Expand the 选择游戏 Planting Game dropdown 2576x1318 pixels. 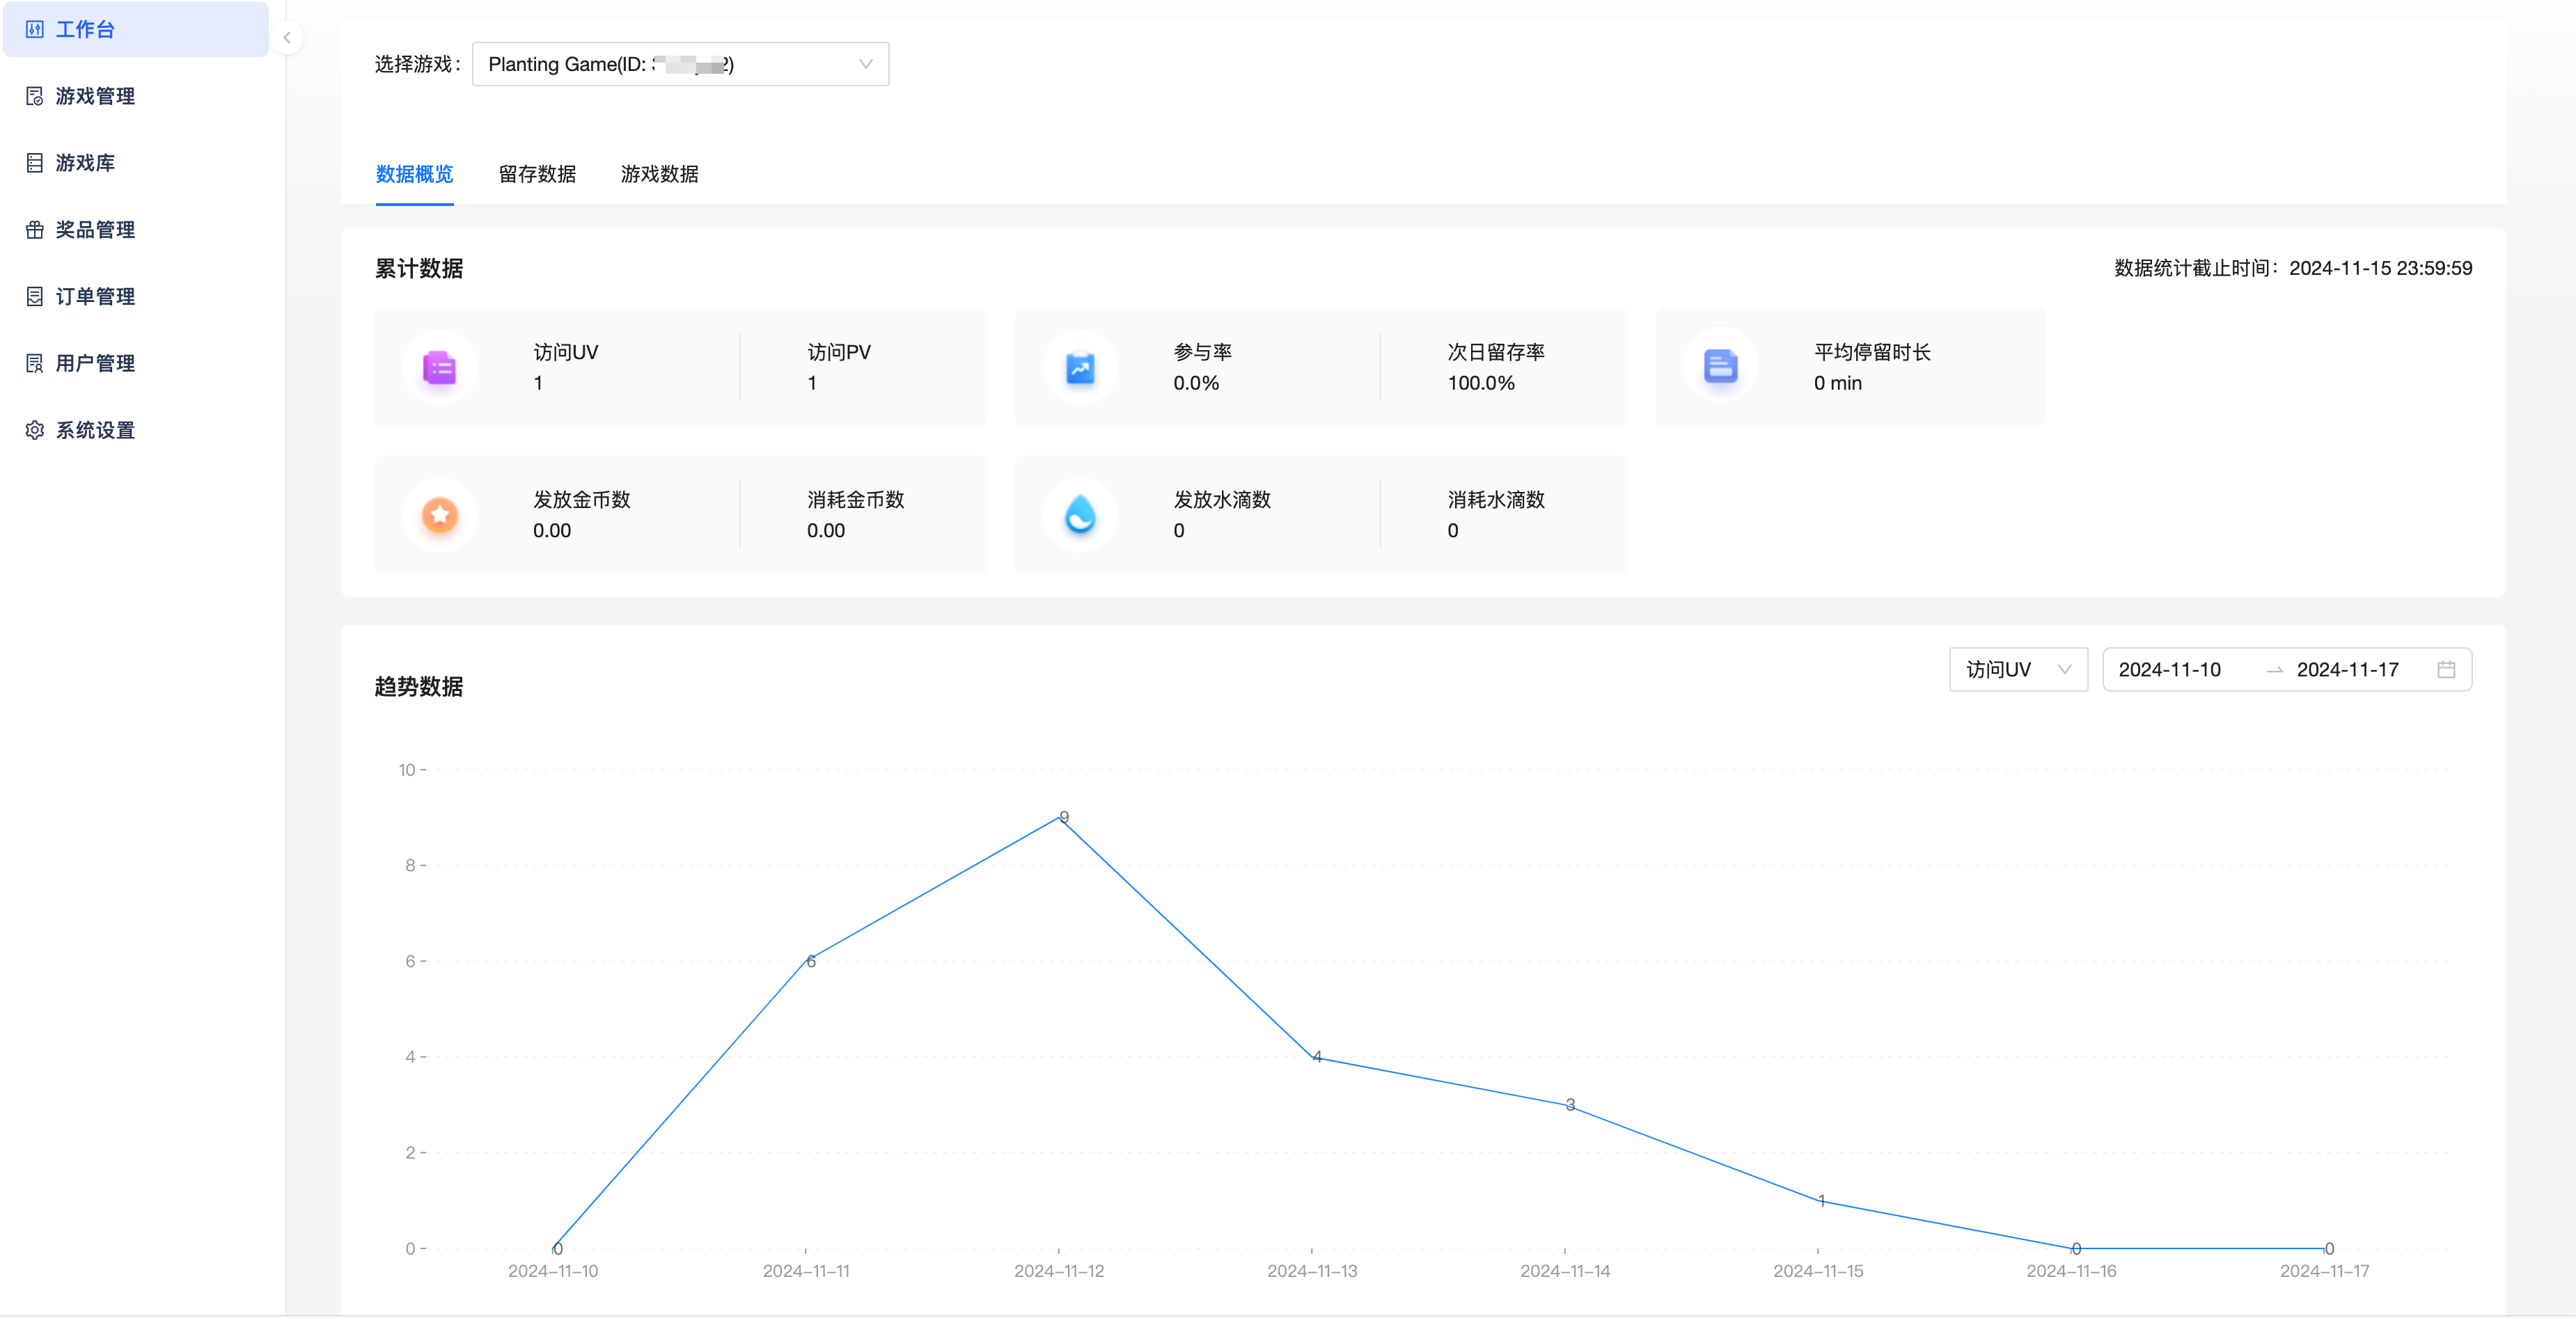pos(680,64)
